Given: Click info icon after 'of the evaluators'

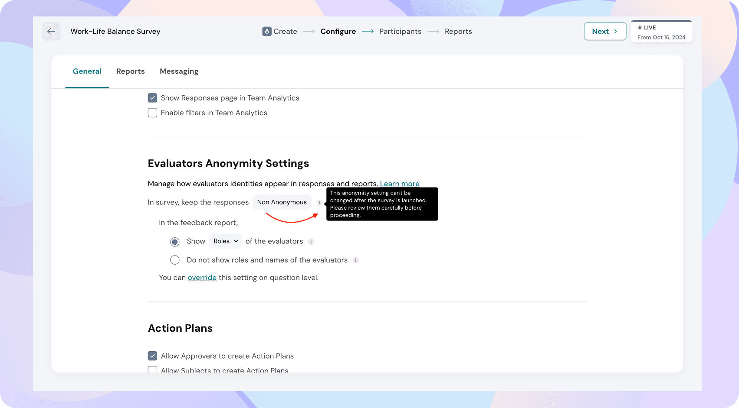Looking at the screenshot, I should coord(311,242).
